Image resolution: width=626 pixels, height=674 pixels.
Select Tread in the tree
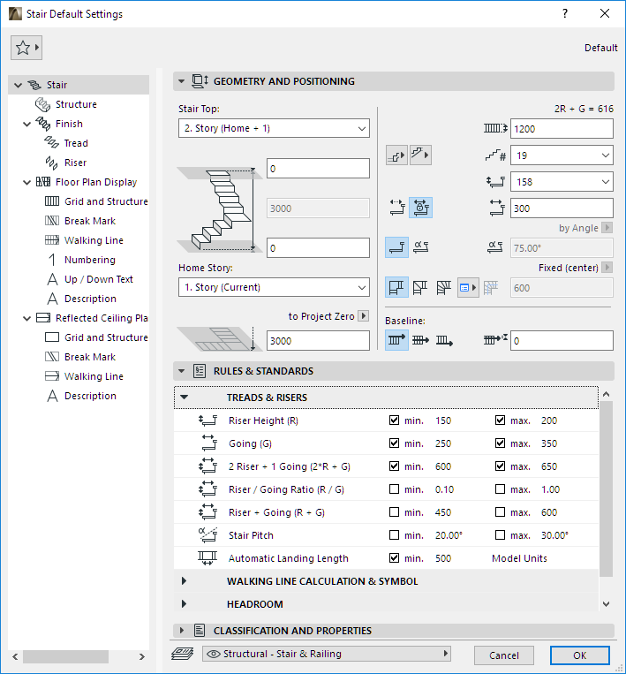pos(76,143)
